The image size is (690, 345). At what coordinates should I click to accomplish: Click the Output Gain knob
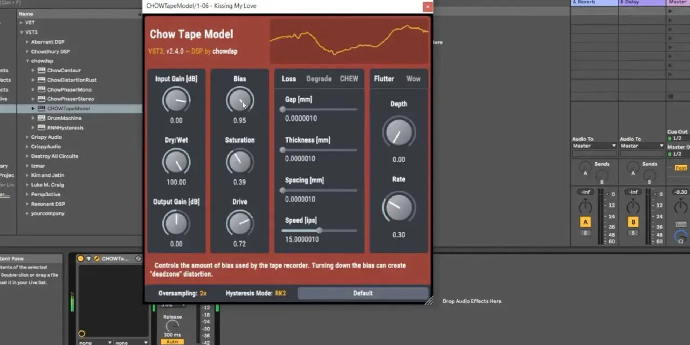[176, 223]
